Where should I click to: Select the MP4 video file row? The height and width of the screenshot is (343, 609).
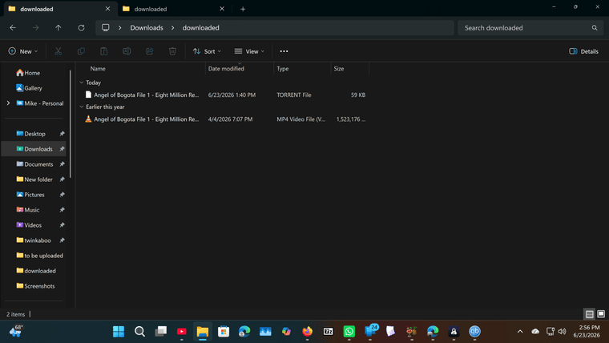click(x=224, y=119)
